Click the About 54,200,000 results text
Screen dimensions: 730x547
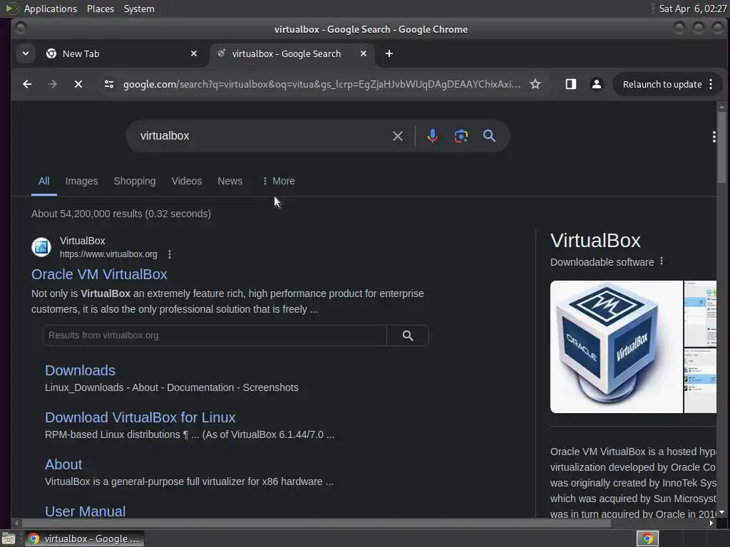coord(121,214)
